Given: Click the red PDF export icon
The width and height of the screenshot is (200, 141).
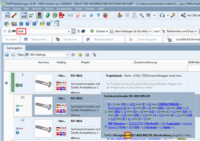Looking at the screenshot, I should pos(62,15).
